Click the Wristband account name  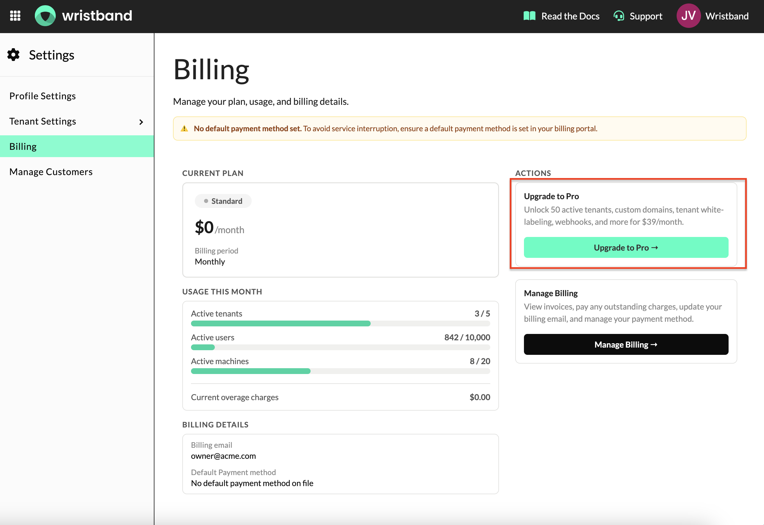tap(727, 16)
